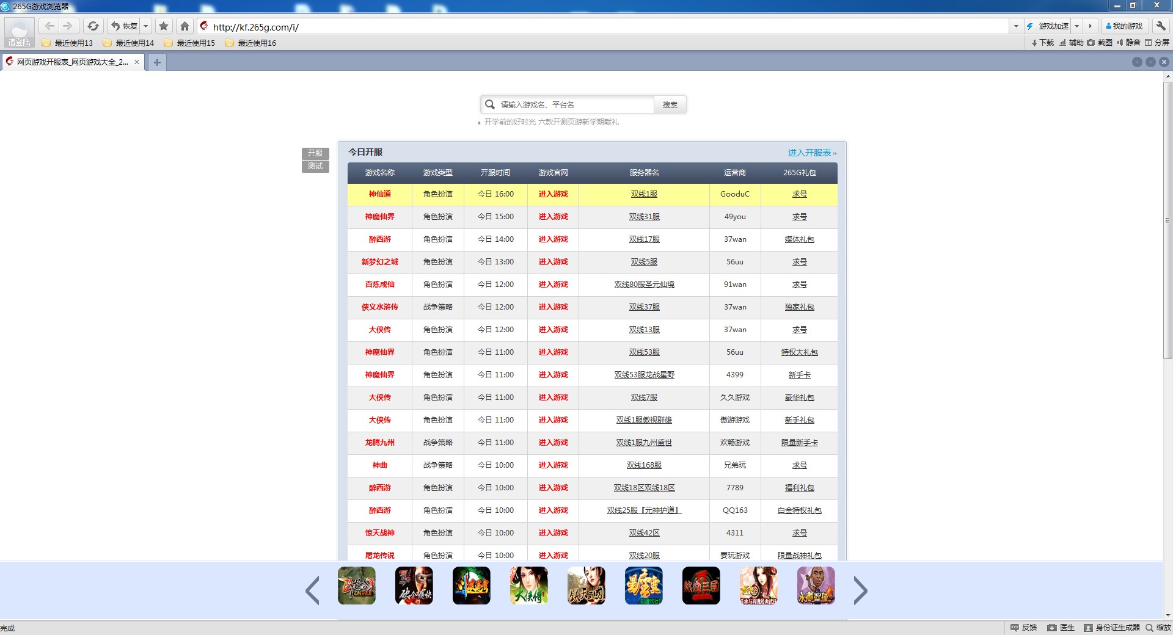The image size is (1173, 635).
Task: Click the tab strip scroll-left circle button
Action: [x=1137, y=62]
